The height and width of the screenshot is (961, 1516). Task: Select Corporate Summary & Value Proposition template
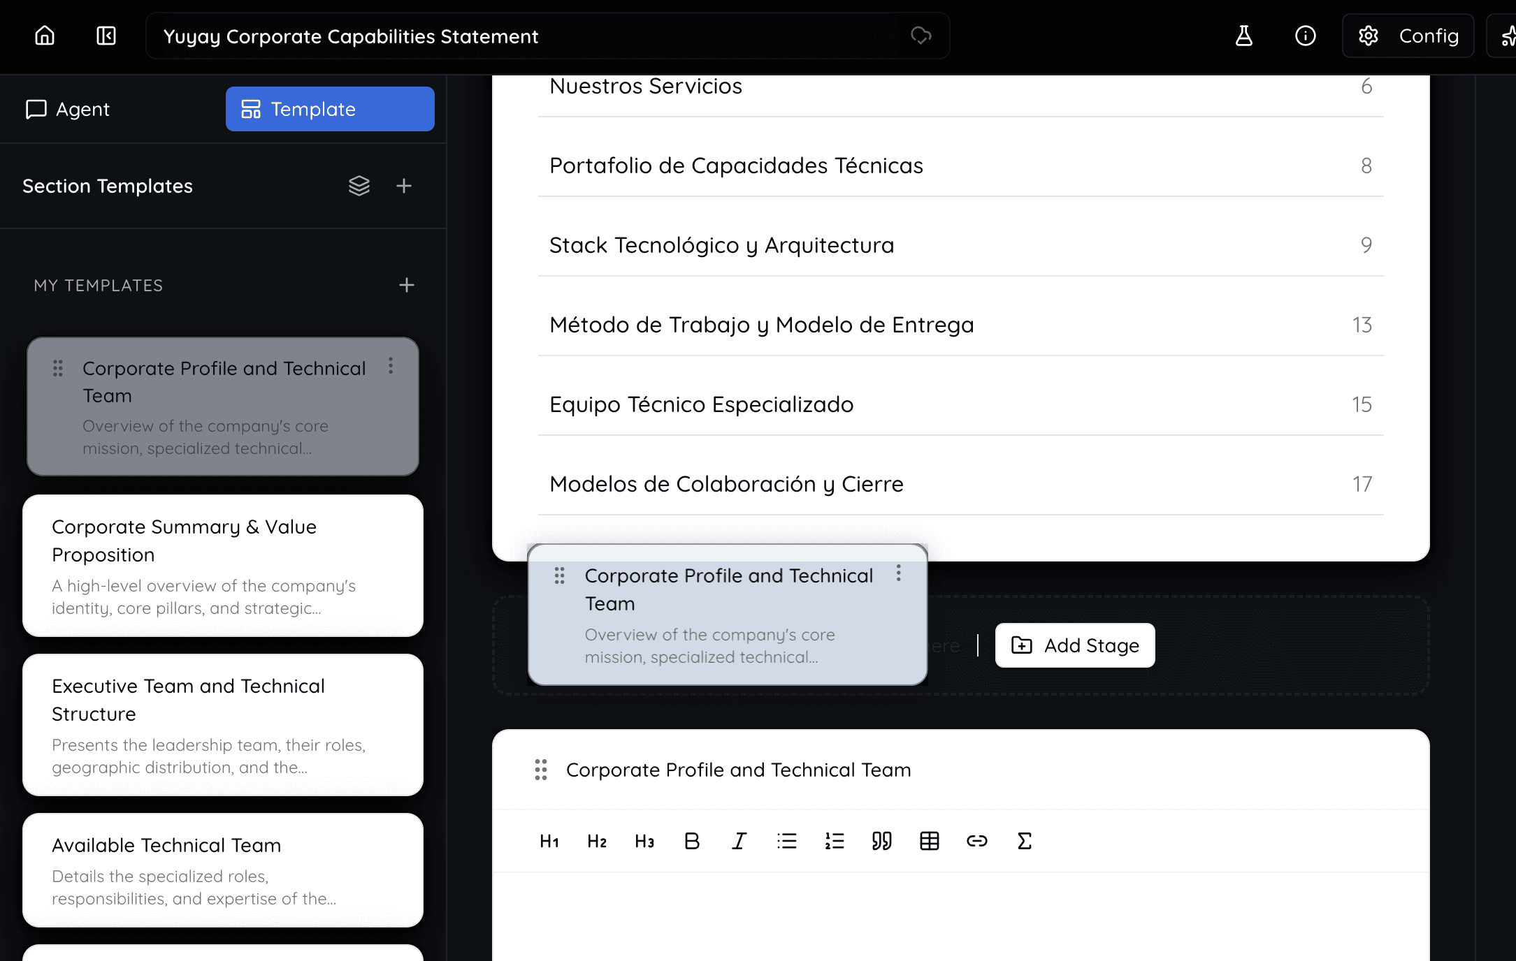[223, 566]
